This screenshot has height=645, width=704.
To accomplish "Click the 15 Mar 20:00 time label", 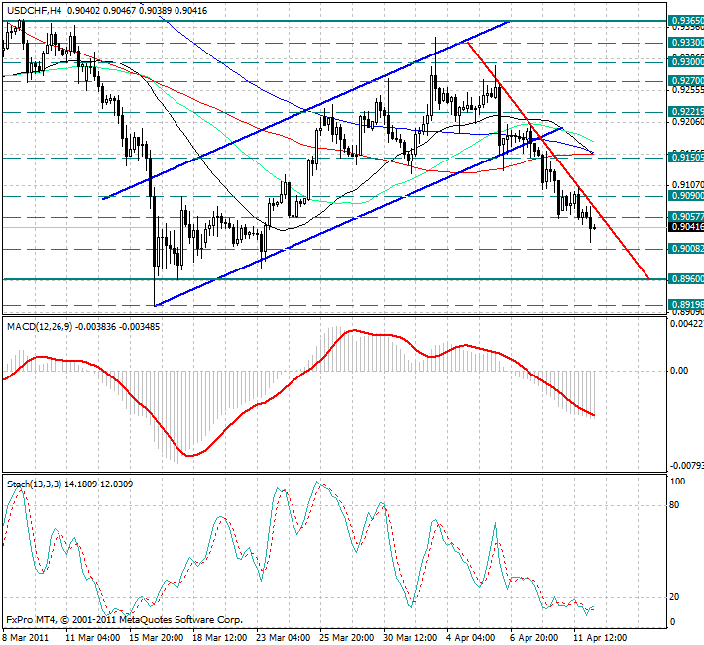I will point(157,638).
